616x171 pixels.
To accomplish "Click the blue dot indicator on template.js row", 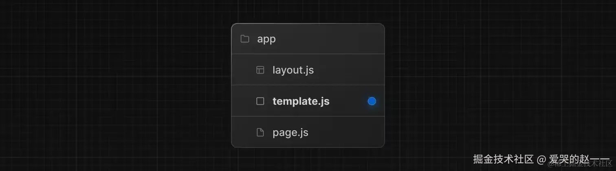I will (372, 101).
